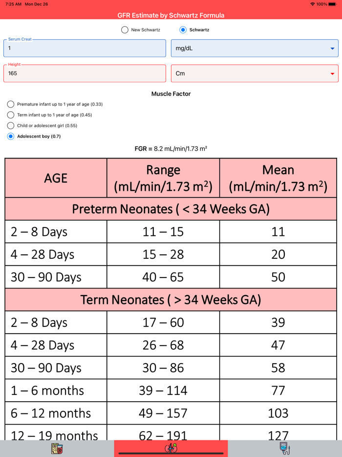
Task: Select the New Schwartz radio button
Action: tap(125, 30)
